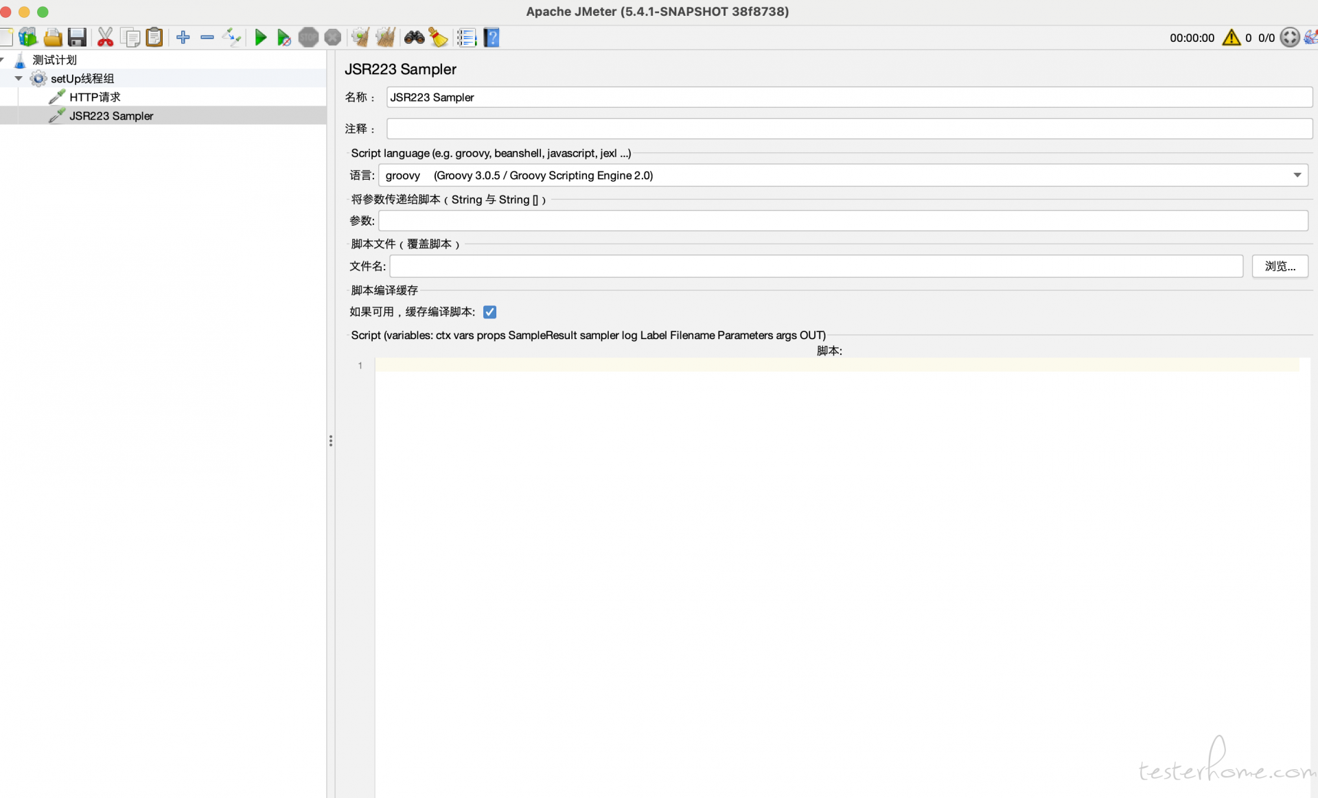Image resolution: width=1318 pixels, height=798 pixels.
Task: Click Start no pauses icon
Action: click(x=284, y=37)
